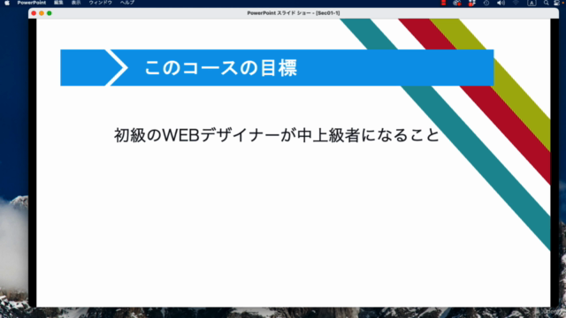Open the Wi-Fi status icon
Image resolution: width=566 pixels, height=318 pixels.
(x=516, y=3)
